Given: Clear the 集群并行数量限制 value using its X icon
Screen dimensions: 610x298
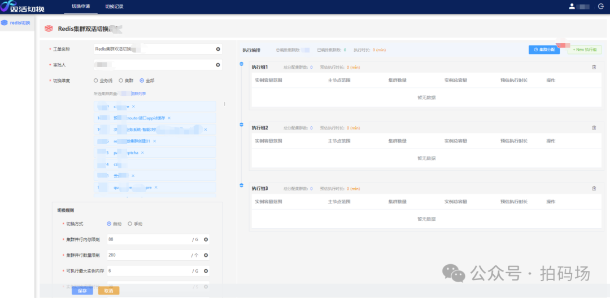Looking at the screenshot, I should pyautogui.click(x=206, y=255).
